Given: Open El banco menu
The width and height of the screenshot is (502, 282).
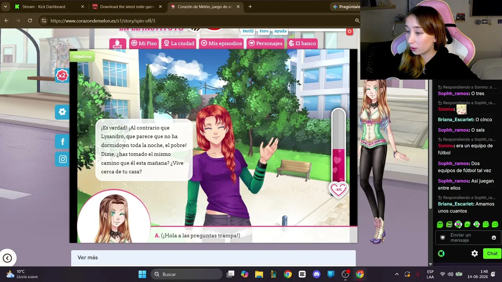Looking at the screenshot, I should (302, 43).
